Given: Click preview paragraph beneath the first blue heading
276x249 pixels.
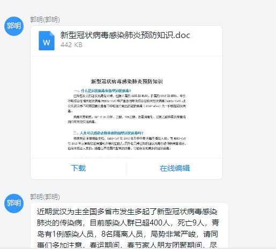Looking at the screenshot, I should click(126, 103).
